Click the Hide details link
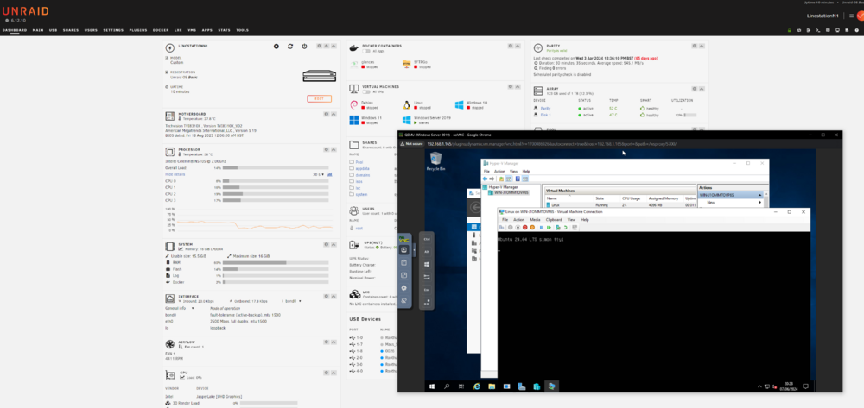The width and height of the screenshot is (864, 408). tap(176, 173)
